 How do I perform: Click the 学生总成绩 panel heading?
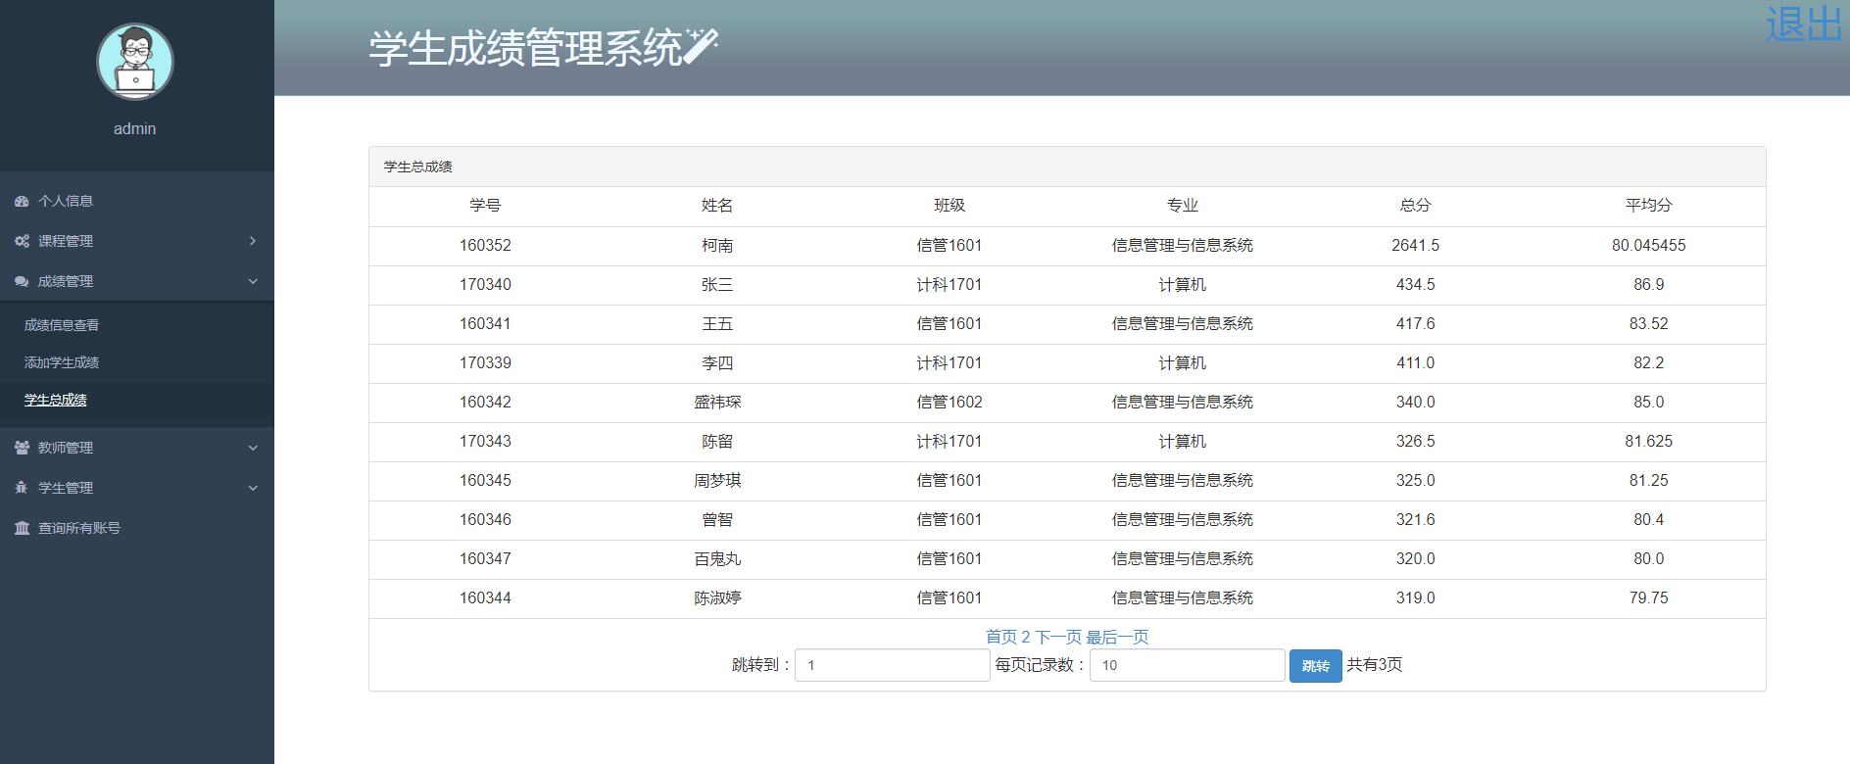tap(418, 167)
